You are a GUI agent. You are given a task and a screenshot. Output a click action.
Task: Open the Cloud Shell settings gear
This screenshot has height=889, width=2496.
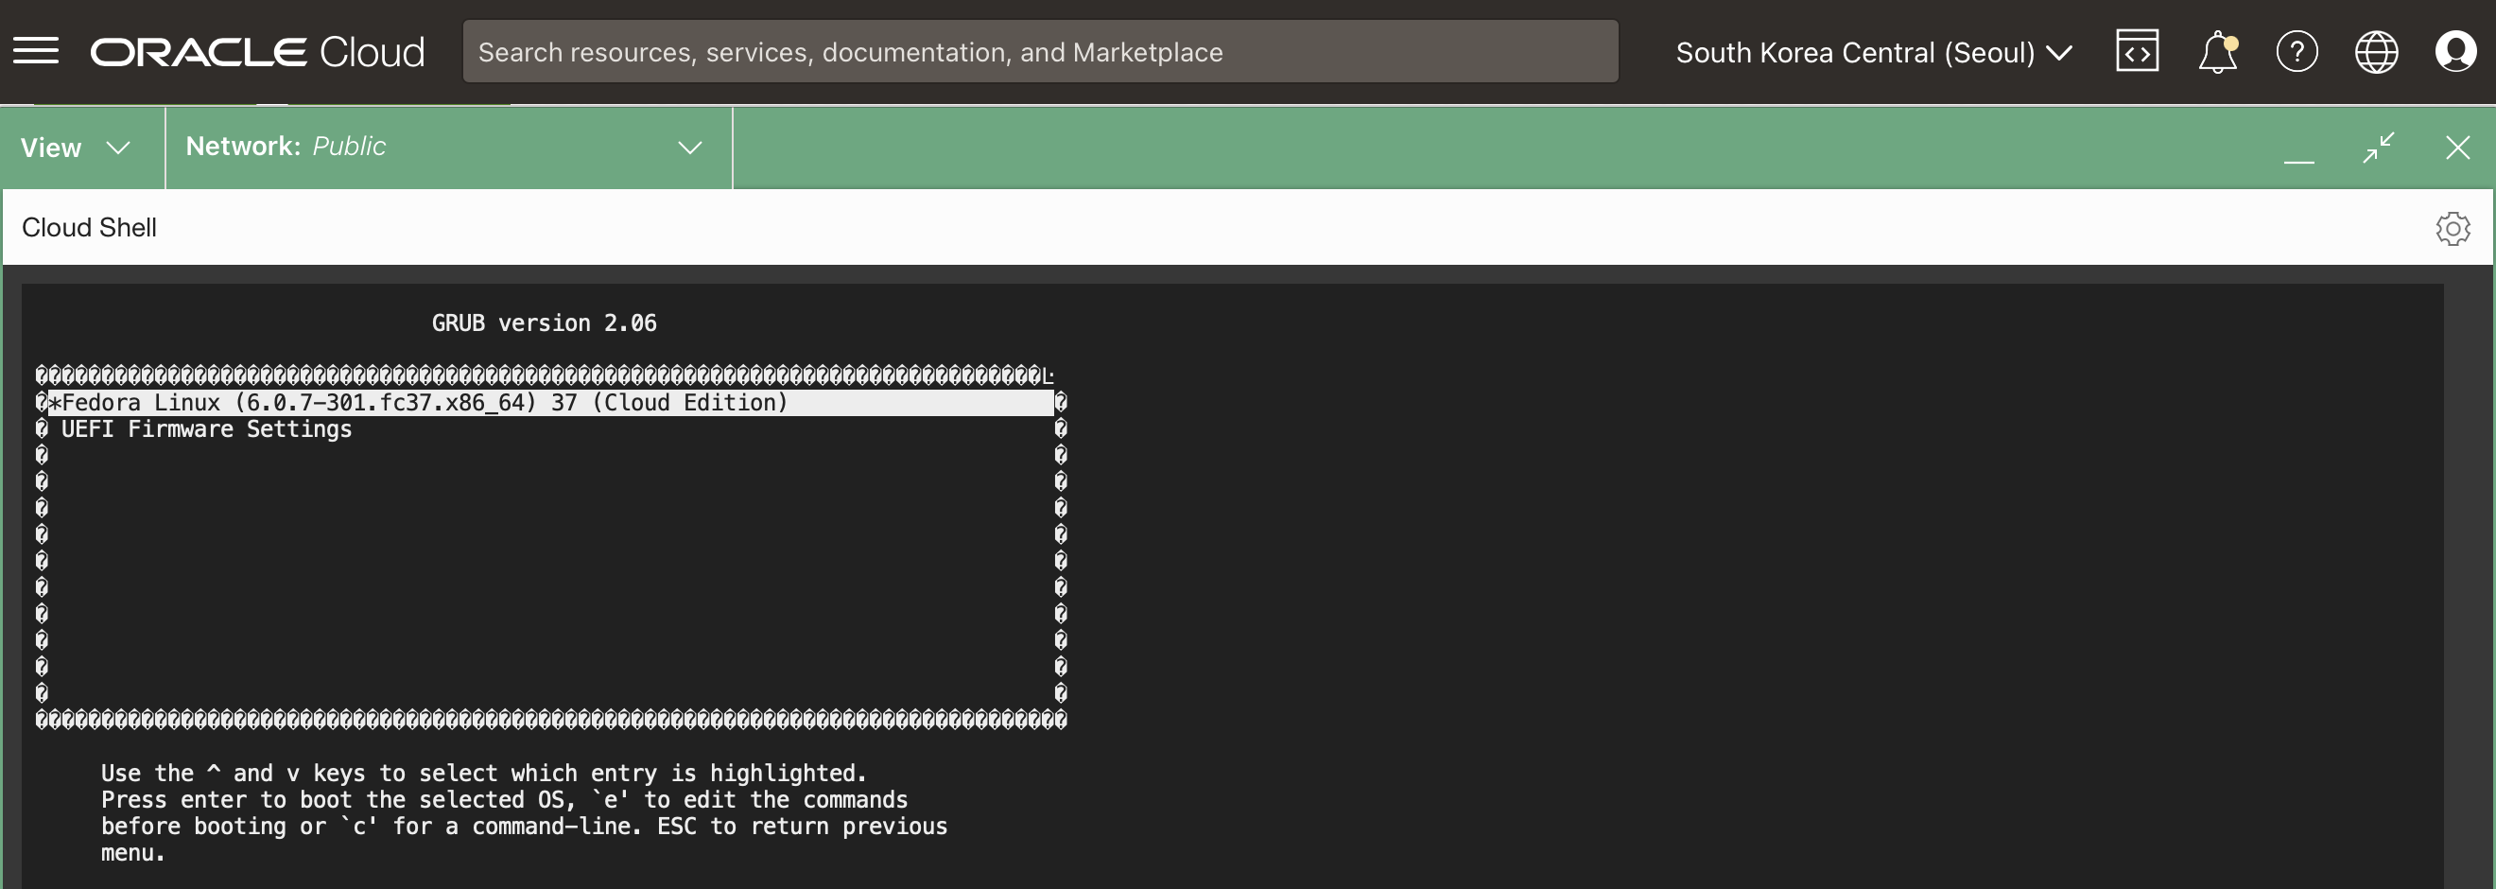click(x=2453, y=229)
